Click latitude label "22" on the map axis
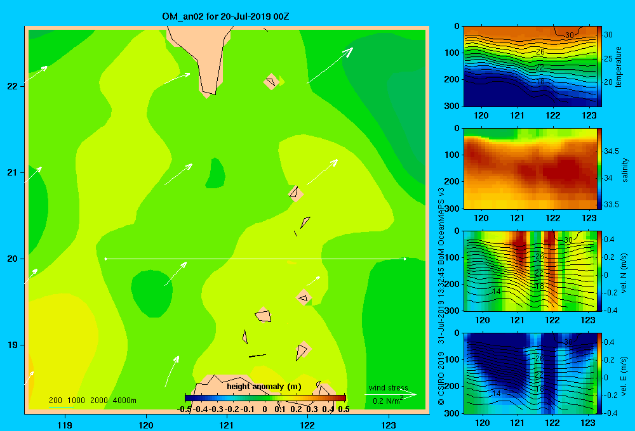635x431 pixels. pyautogui.click(x=13, y=86)
